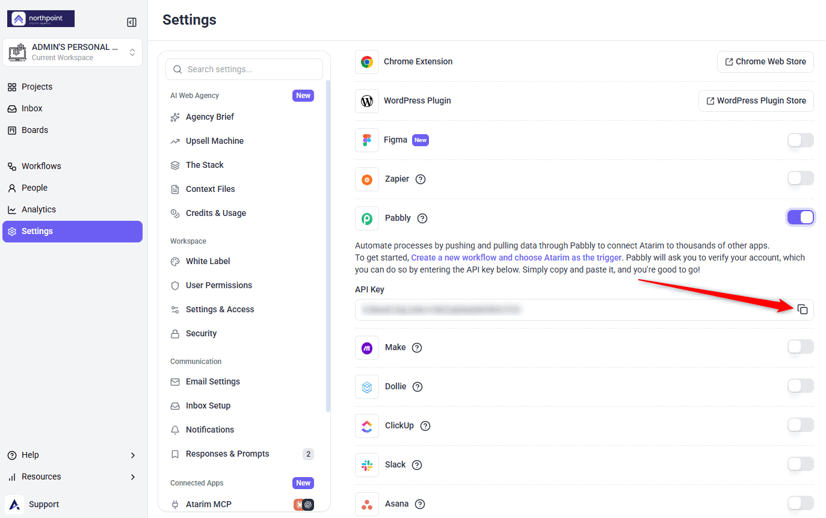826x518 pixels.
Task: Expand the Resources submenu chevron
Action: click(133, 477)
